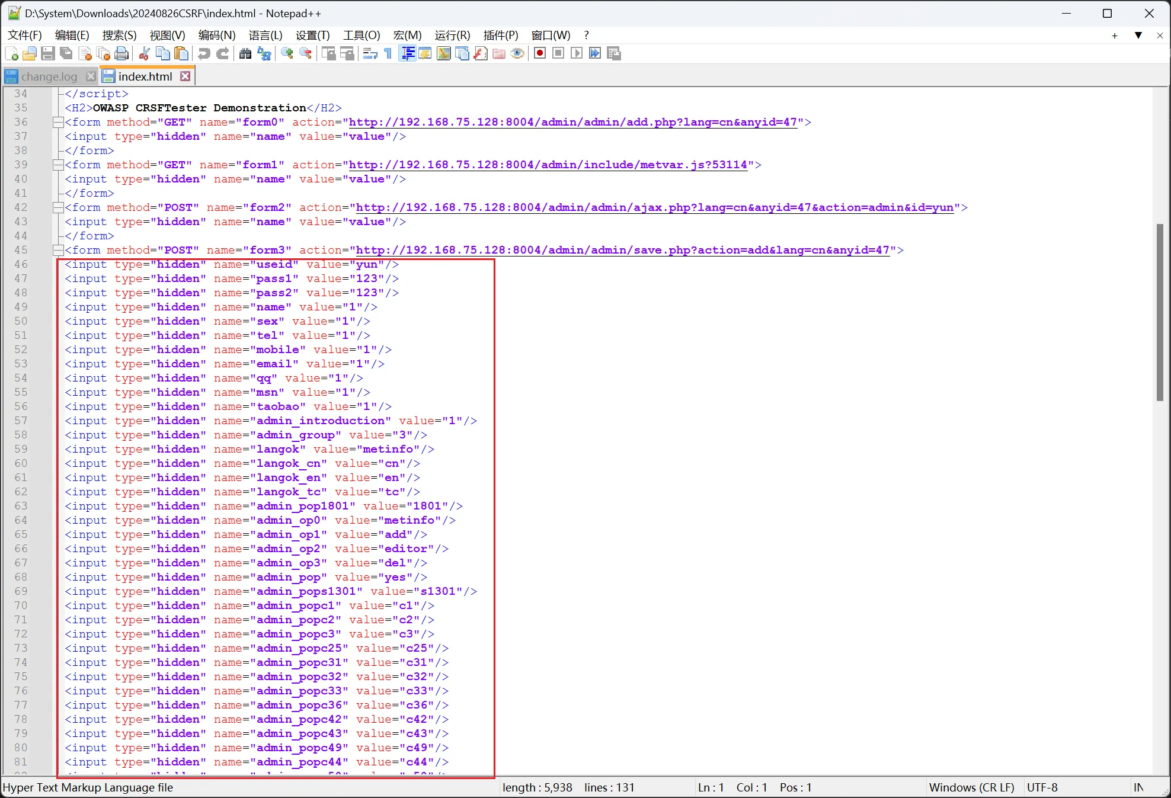The image size is (1171, 798).
Task: Open the 编码(N) menu
Action: click(x=217, y=36)
